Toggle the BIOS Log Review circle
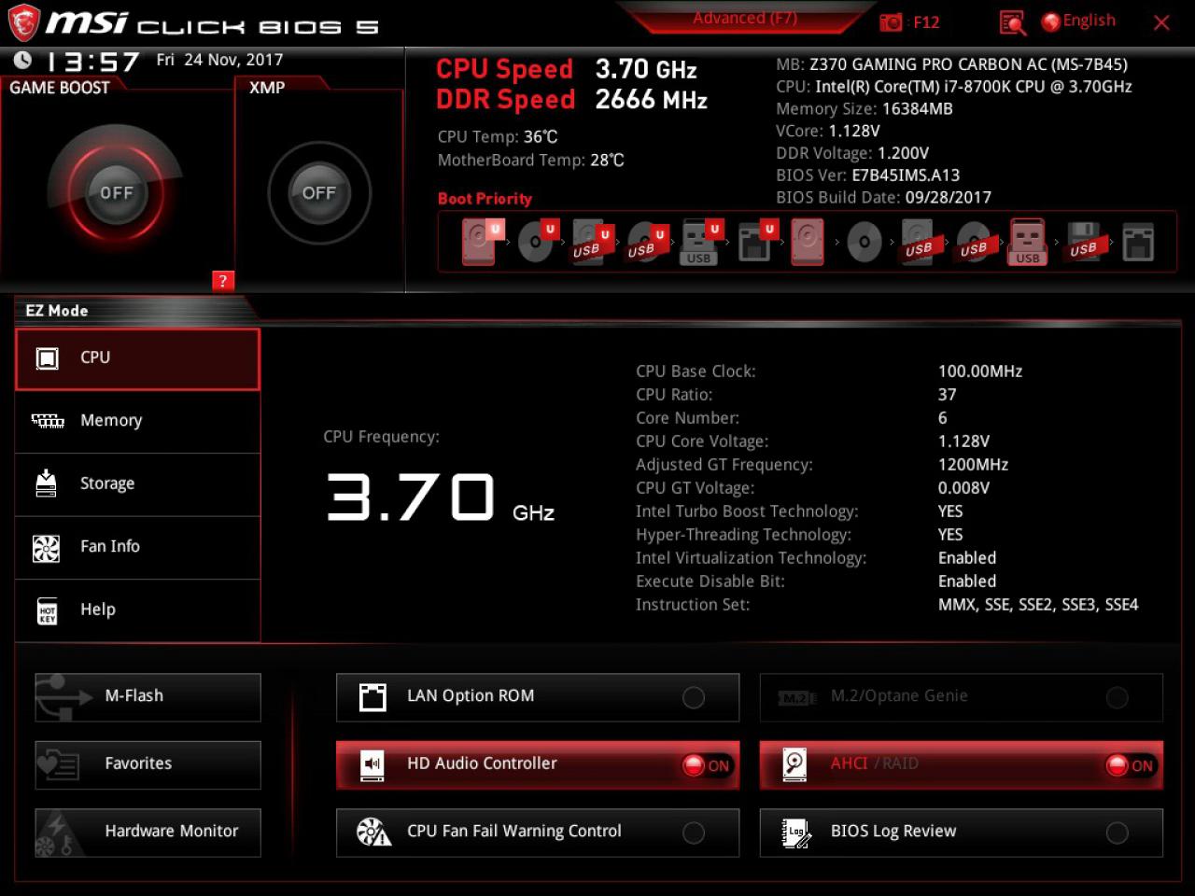Image resolution: width=1195 pixels, height=896 pixels. pos(1117,833)
